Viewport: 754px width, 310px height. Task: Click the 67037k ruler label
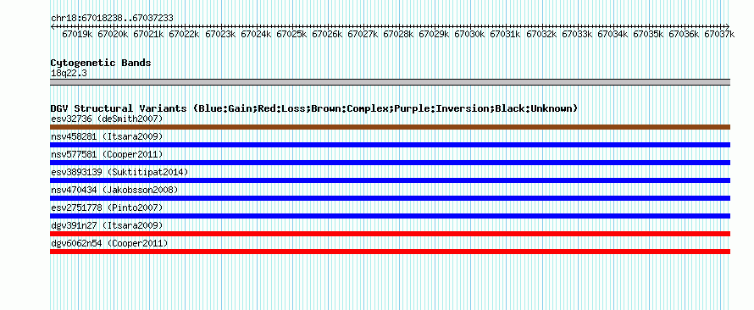pyautogui.click(x=719, y=34)
